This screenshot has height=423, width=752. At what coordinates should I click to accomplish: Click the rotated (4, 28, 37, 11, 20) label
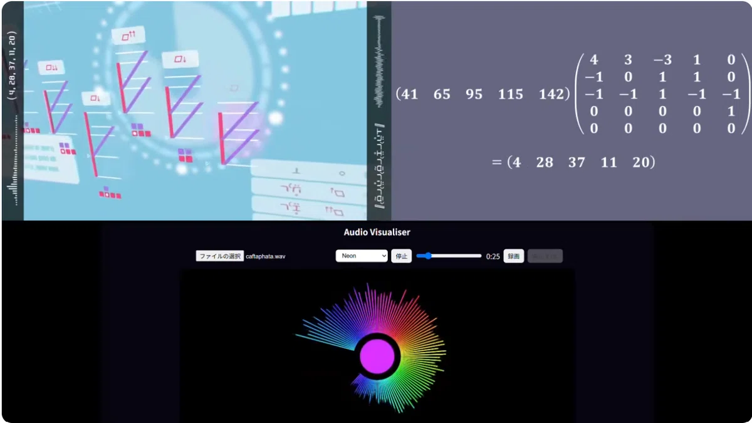pos(12,65)
